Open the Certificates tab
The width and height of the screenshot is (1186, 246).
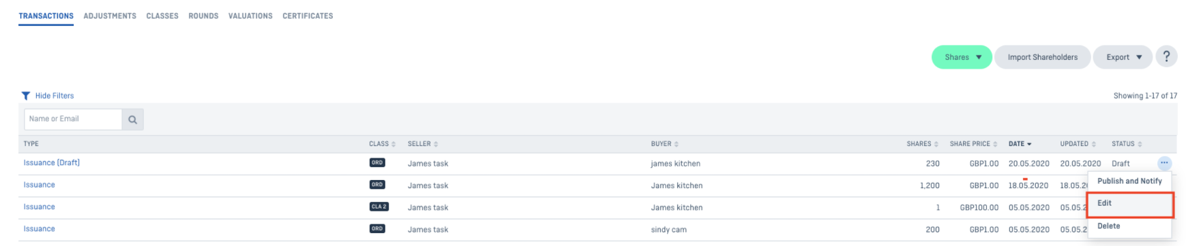point(308,16)
